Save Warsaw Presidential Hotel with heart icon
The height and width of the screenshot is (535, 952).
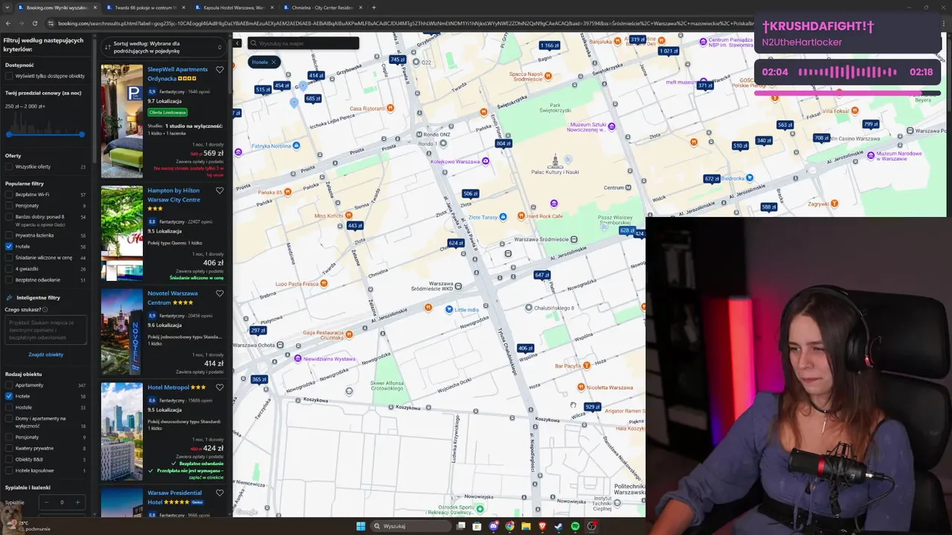coord(219,493)
